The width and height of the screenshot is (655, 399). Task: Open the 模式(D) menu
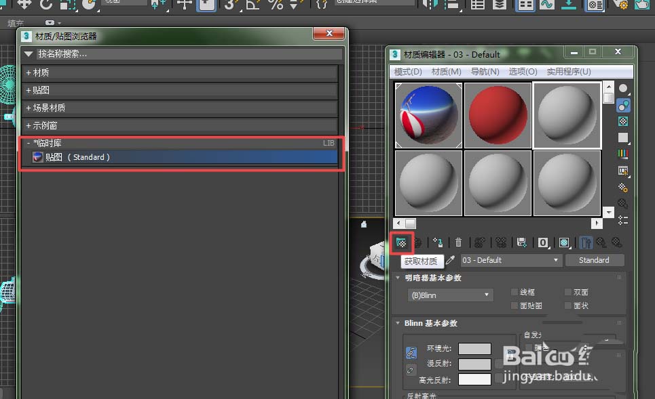click(408, 72)
